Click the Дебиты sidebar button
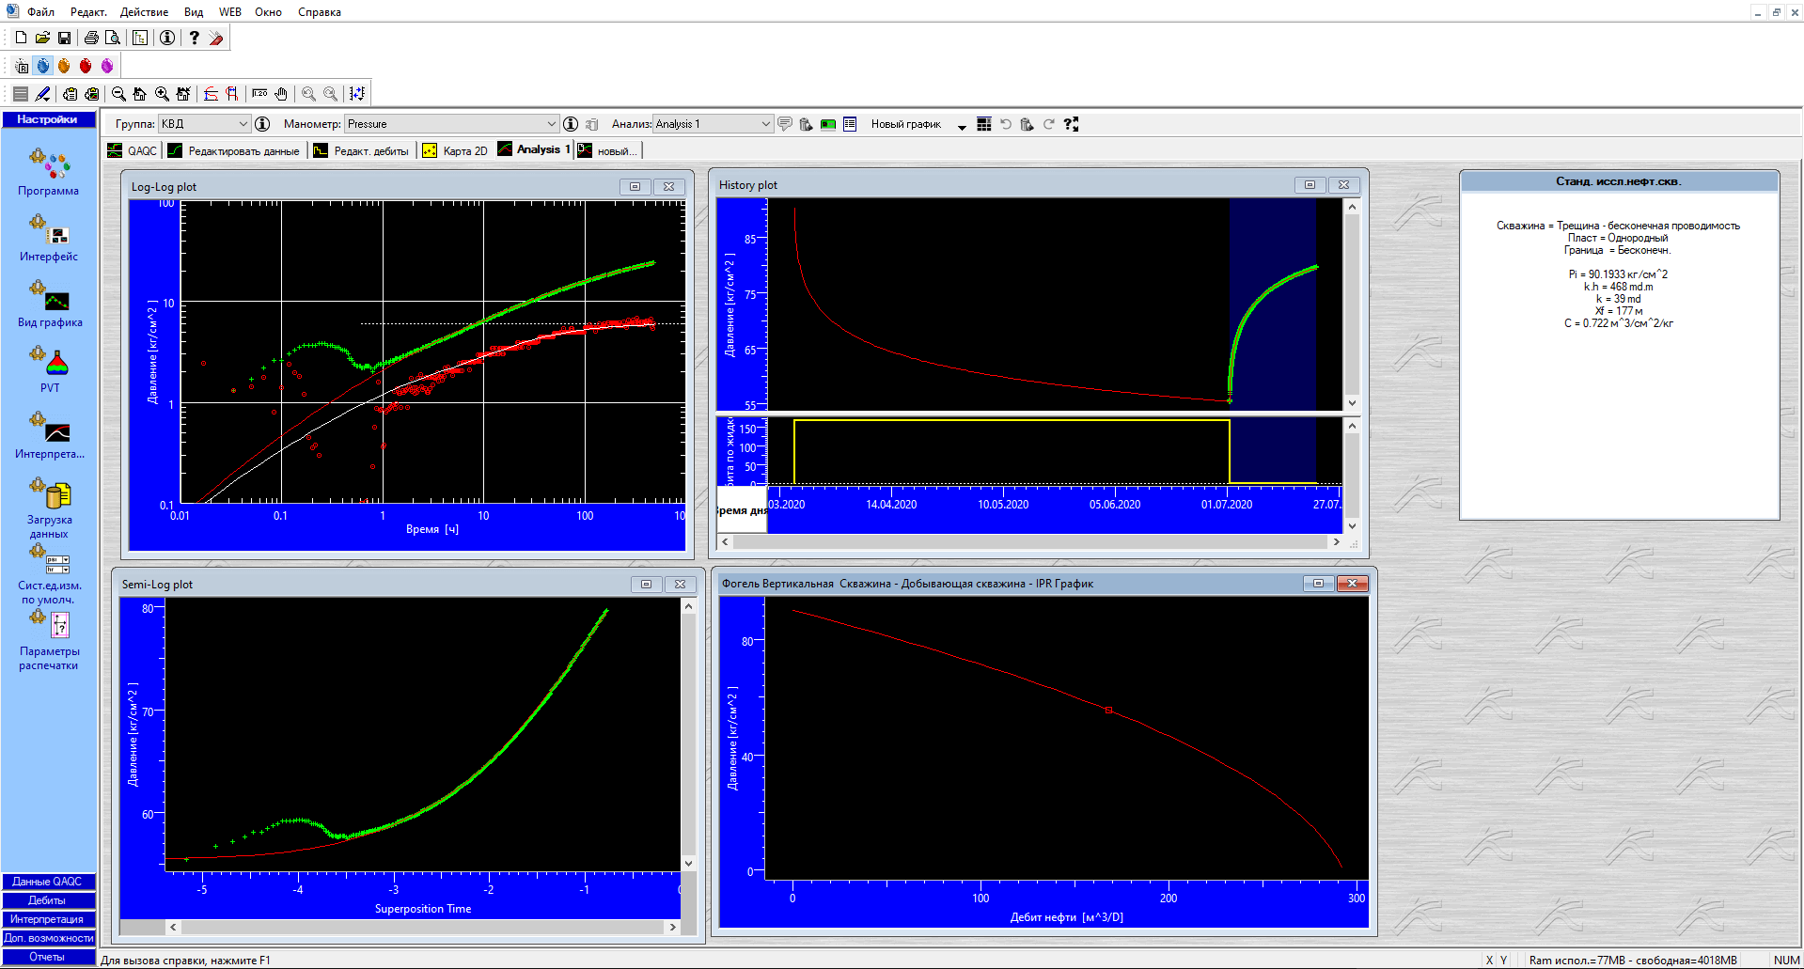The image size is (1804, 969). pos(48,900)
